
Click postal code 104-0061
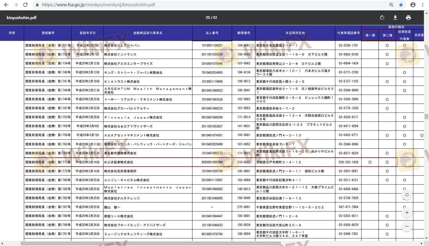click(x=244, y=45)
